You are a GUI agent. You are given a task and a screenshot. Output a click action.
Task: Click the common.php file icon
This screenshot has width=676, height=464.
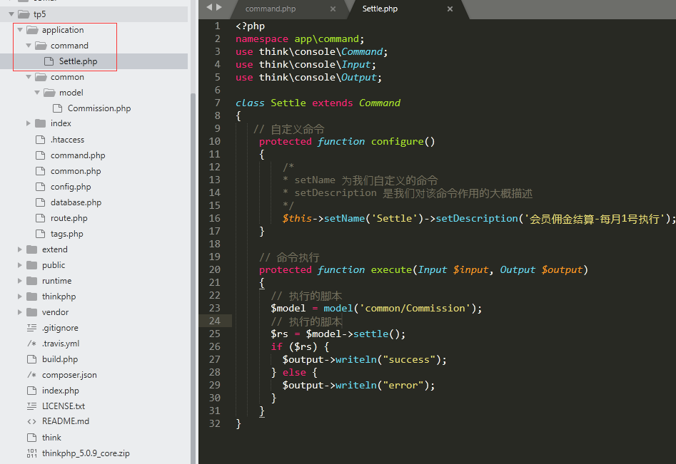point(40,171)
